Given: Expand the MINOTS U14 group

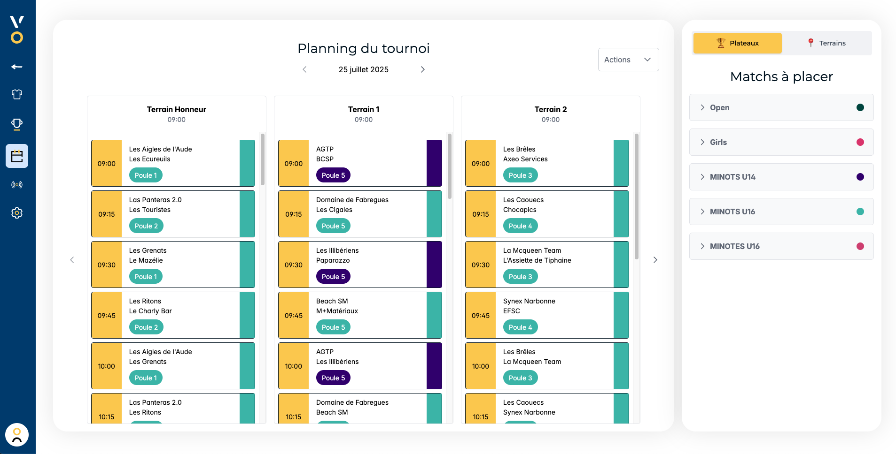Looking at the screenshot, I should click(702, 177).
